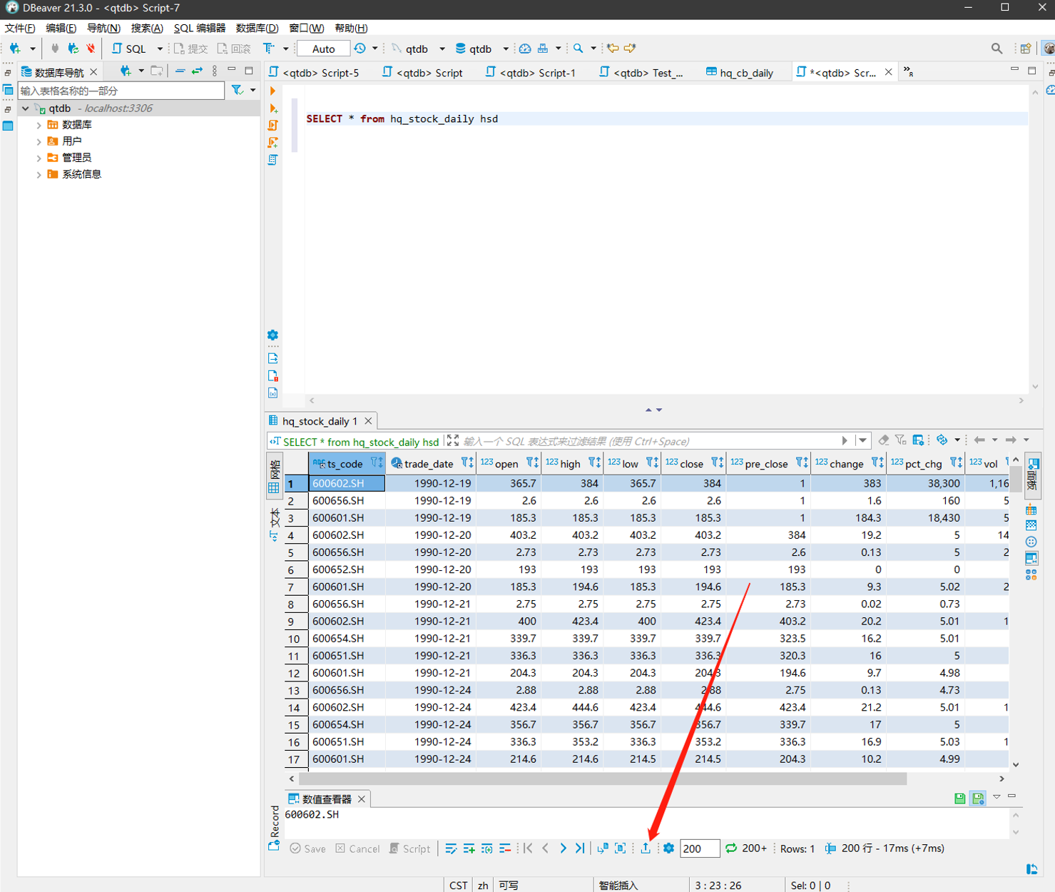Go to the last row in results
The width and height of the screenshot is (1055, 892).
(x=580, y=848)
